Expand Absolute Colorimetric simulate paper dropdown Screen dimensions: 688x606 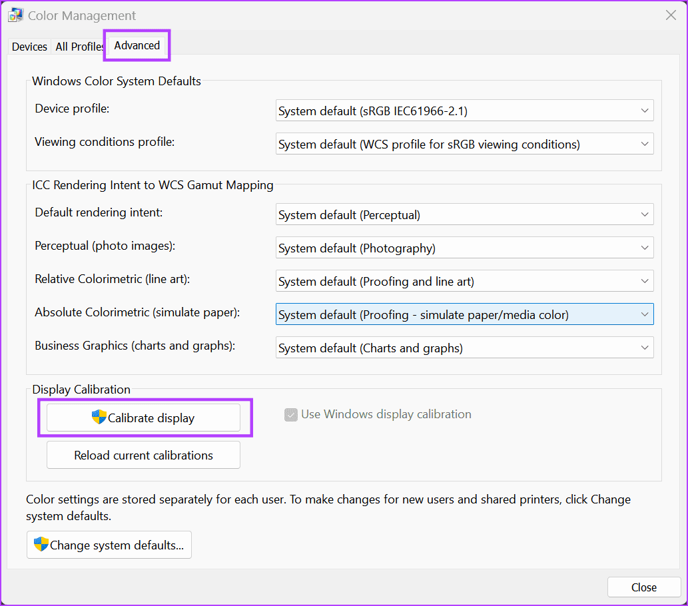pyautogui.click(x=464, y=314)
